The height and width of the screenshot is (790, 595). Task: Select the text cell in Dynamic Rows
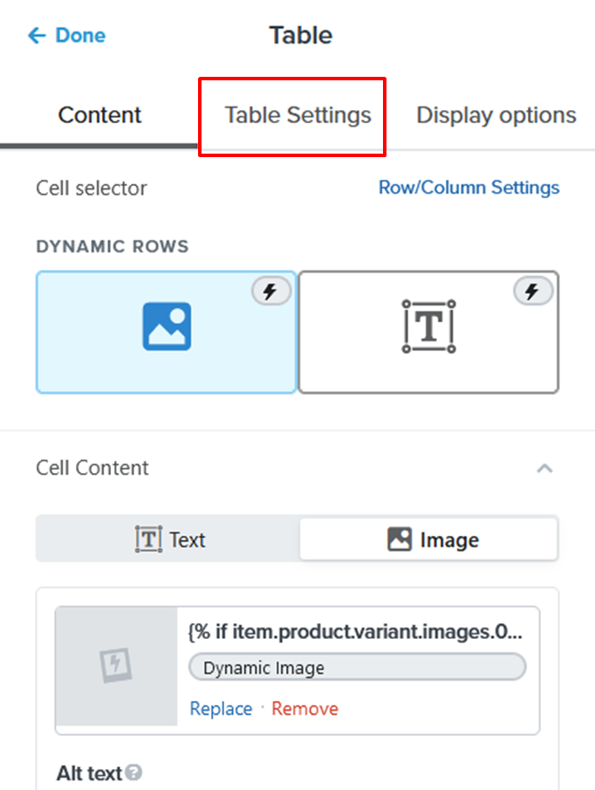(x=428, y=332)
